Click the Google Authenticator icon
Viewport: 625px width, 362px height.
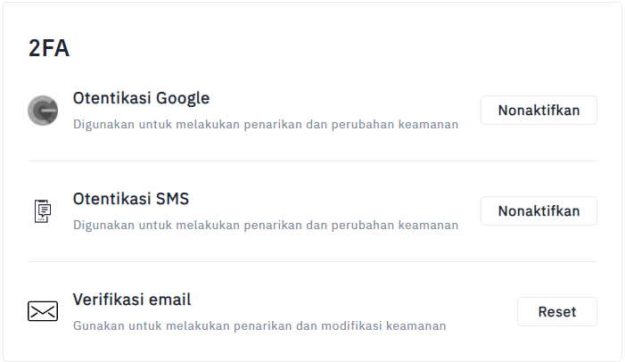pyautogui.click(x=43, y=111)
